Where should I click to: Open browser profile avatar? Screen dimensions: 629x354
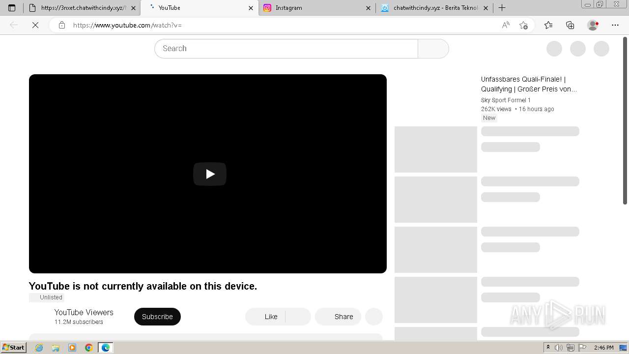pos(593,25)
